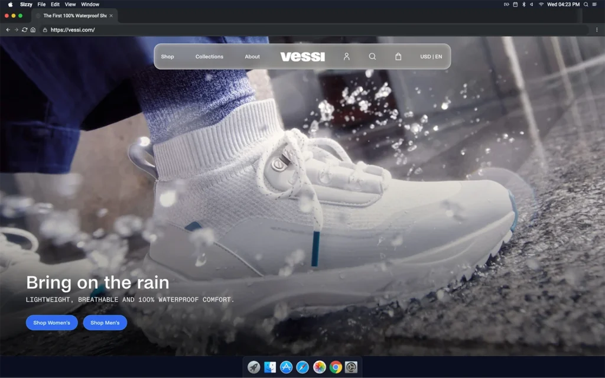
Task: Open the File menu in menu bar
Action: (41, 4)
